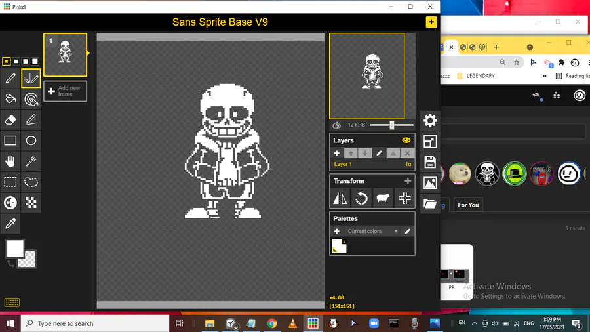Select frame 1 thumbnail
Image resolution: width=590 pixels, height=332 pixels.
pyautogui.click(x=65, y=55)
